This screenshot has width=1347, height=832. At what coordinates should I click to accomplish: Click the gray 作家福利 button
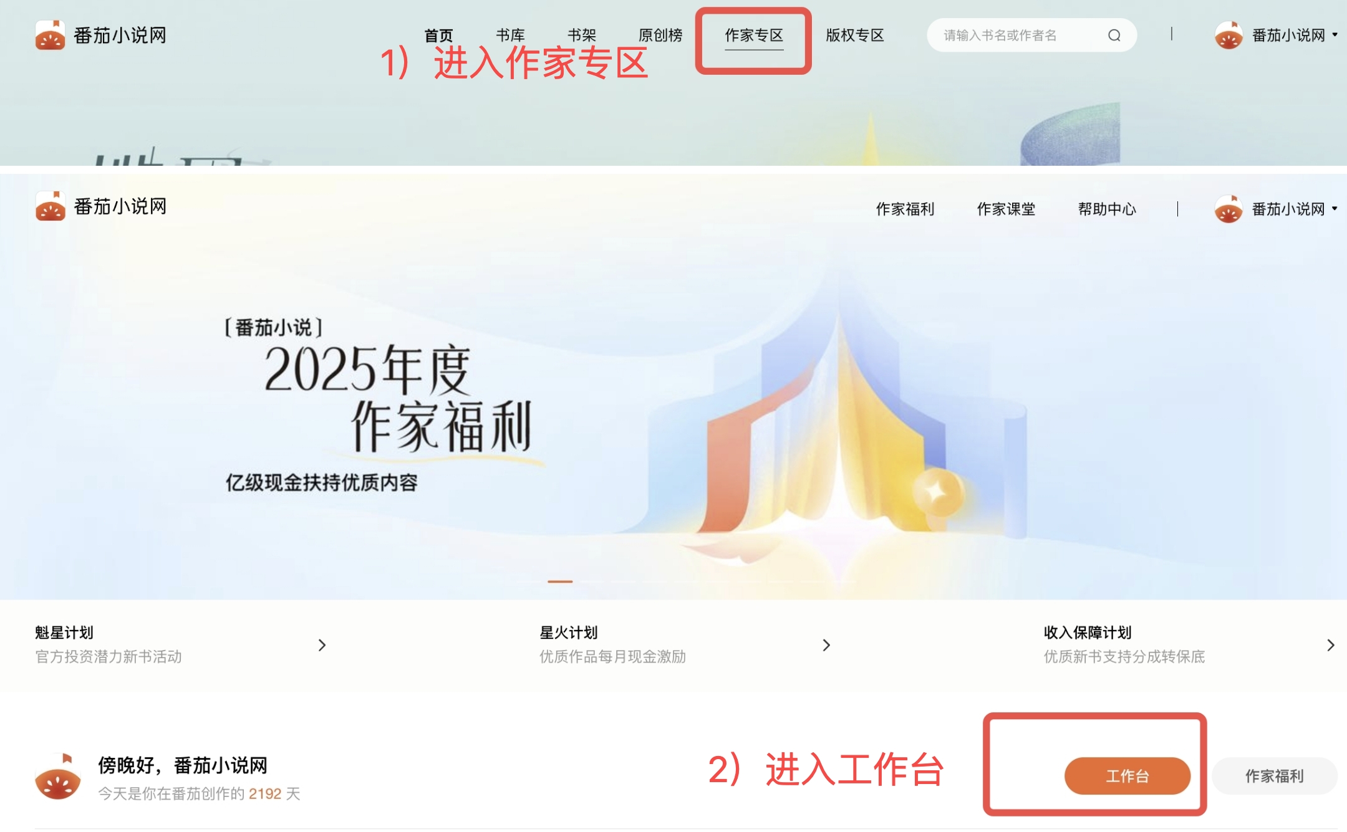click(1274, 776)
